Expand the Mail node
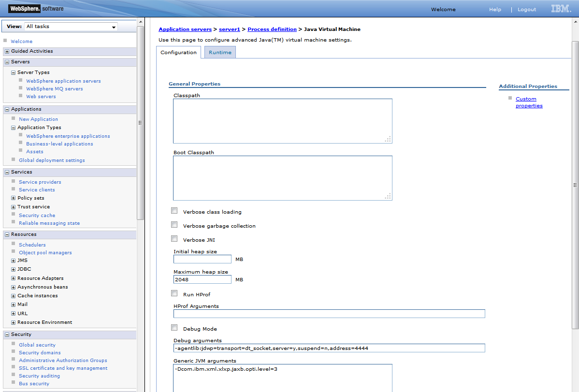Screen dimensions: 579x392 click(x=14, y=305)
